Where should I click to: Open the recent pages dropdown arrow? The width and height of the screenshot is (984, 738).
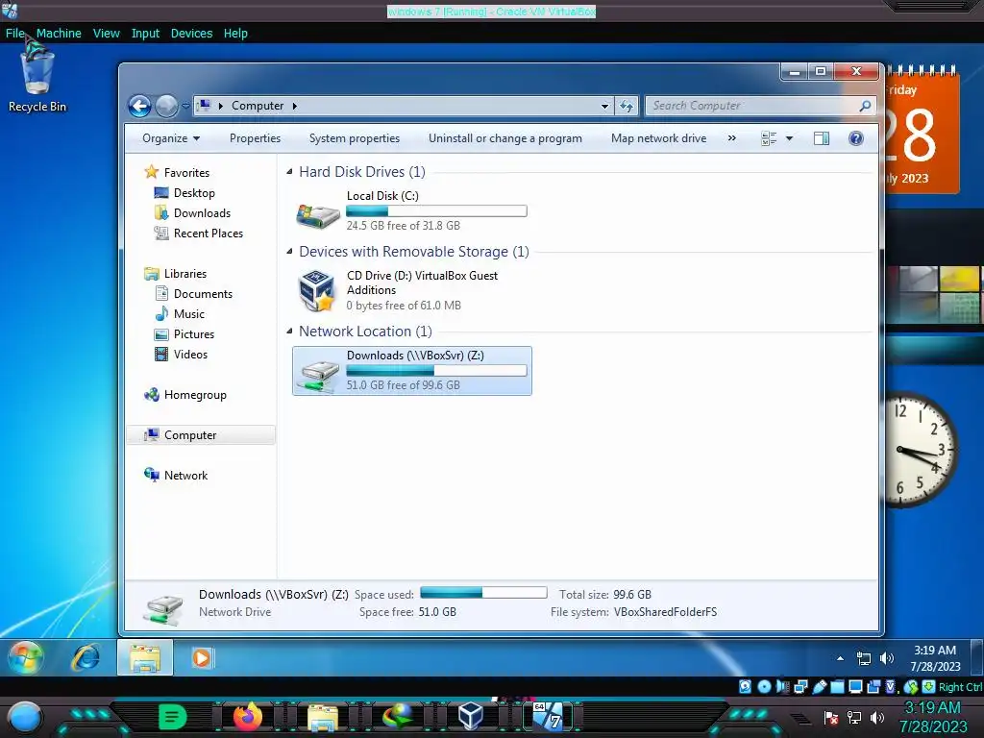click(185, 106)
